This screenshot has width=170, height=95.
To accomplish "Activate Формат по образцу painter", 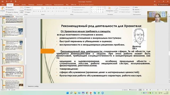I will point(12,12).
